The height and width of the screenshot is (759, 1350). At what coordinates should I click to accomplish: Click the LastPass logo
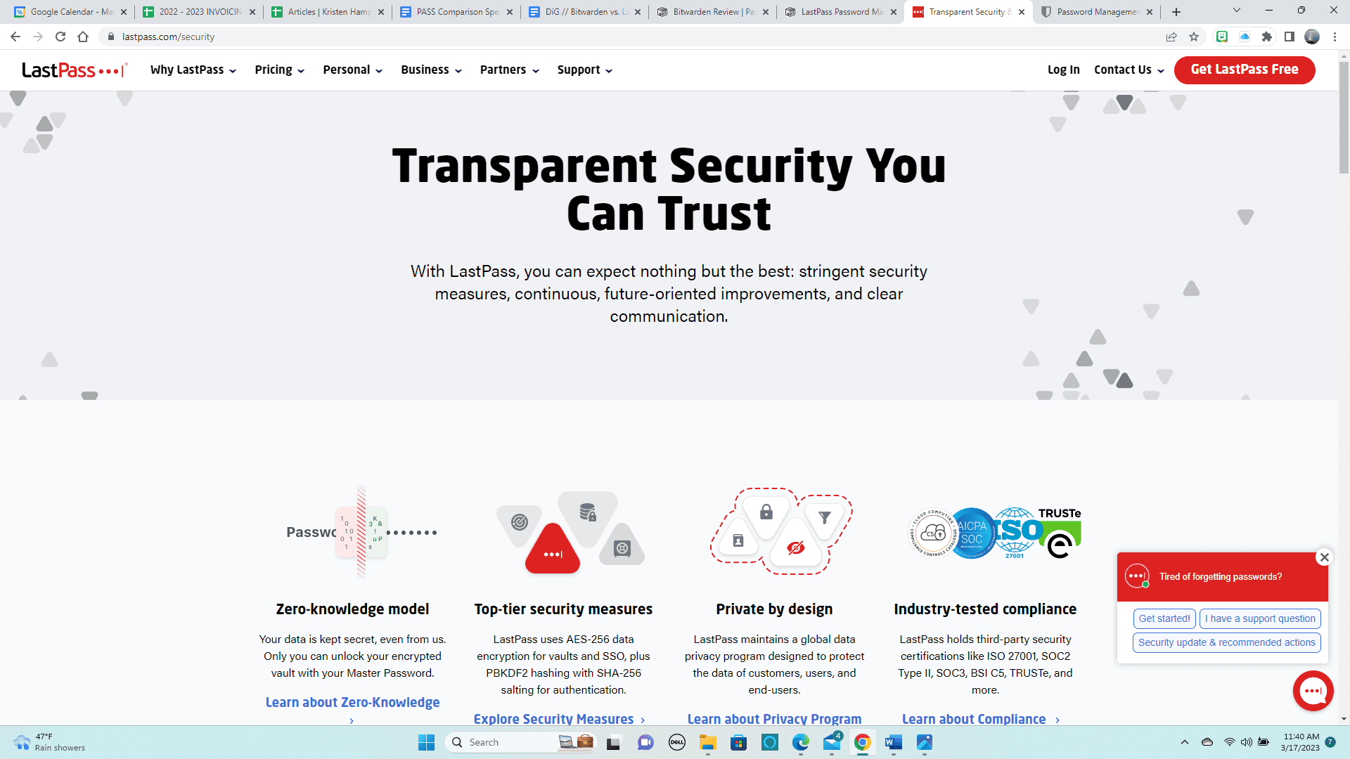click(x=75, y=70)
